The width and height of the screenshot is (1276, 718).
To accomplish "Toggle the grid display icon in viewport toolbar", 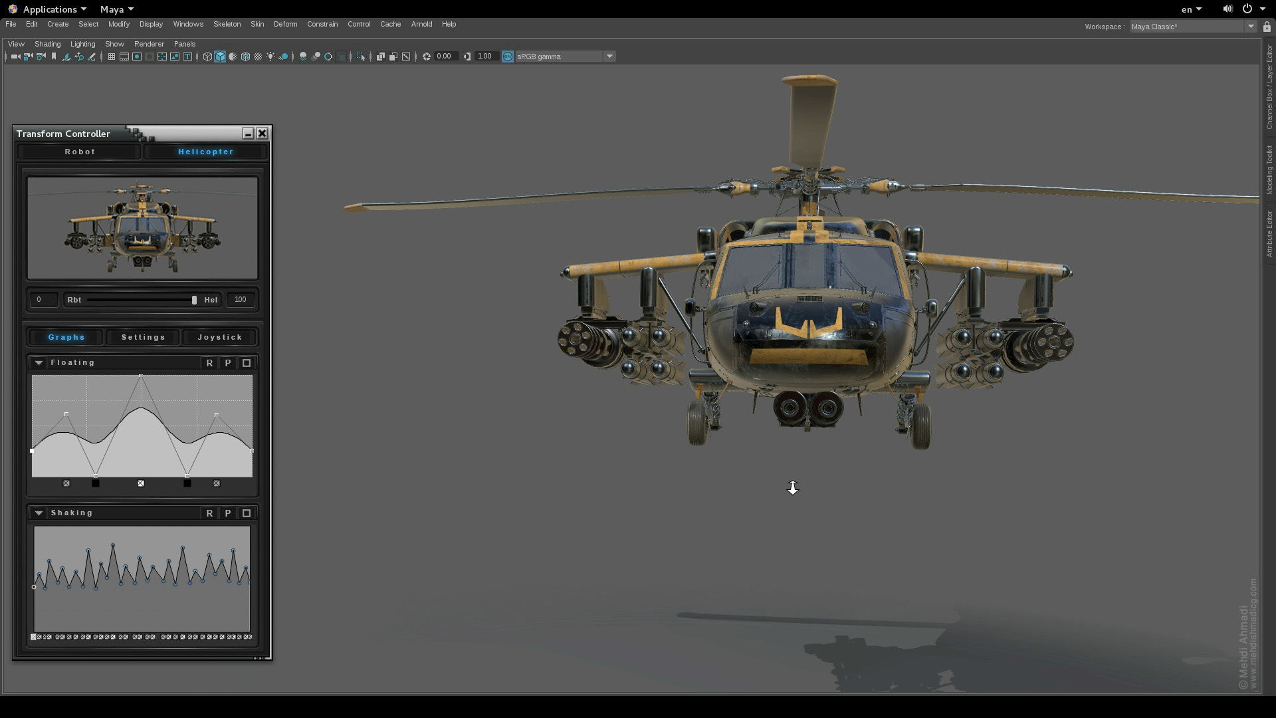I will [112, 57].
